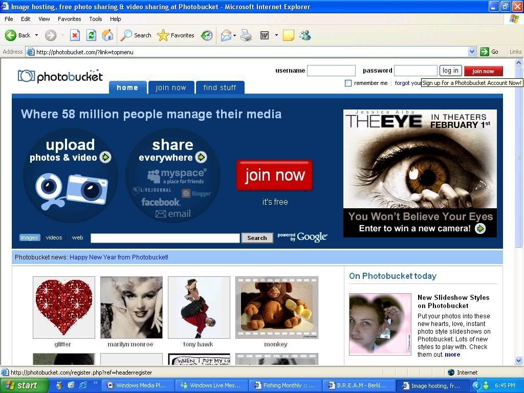Click the vertical scrollbar up arrow

click(519, 62)
